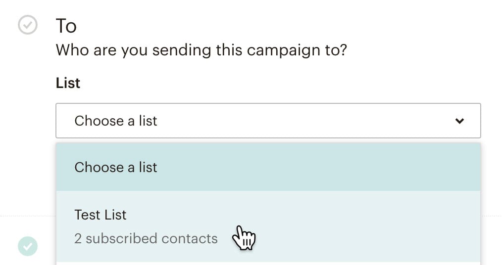The width and height of the screenshot is (502, 265).
Task: Click the "To" section heading
Action: click(66, 26)
